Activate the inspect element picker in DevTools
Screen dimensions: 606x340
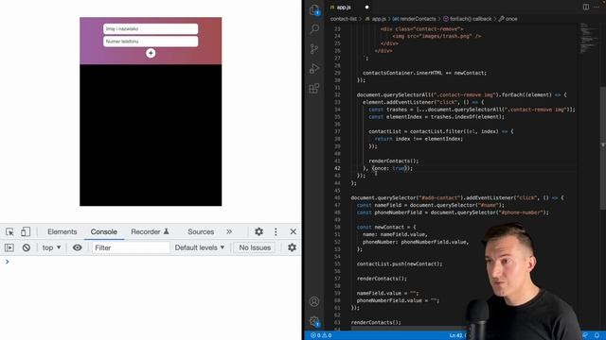tap(9, 231)
